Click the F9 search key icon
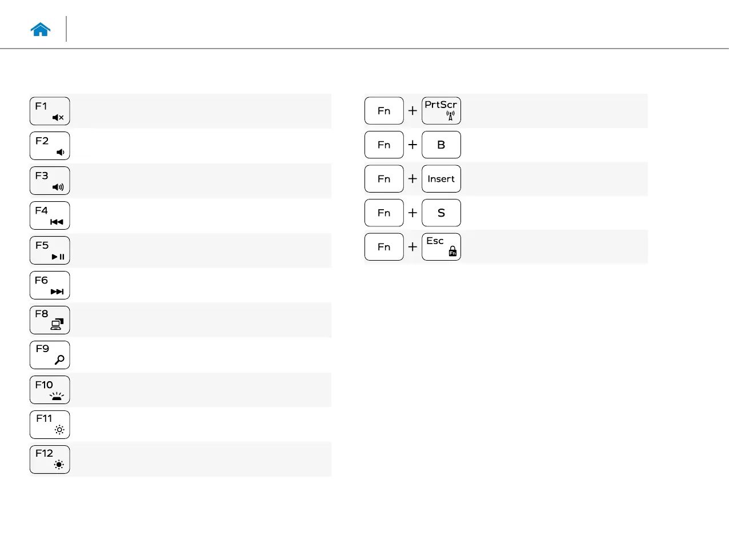The image size is (729, 551). pos(50,355)
